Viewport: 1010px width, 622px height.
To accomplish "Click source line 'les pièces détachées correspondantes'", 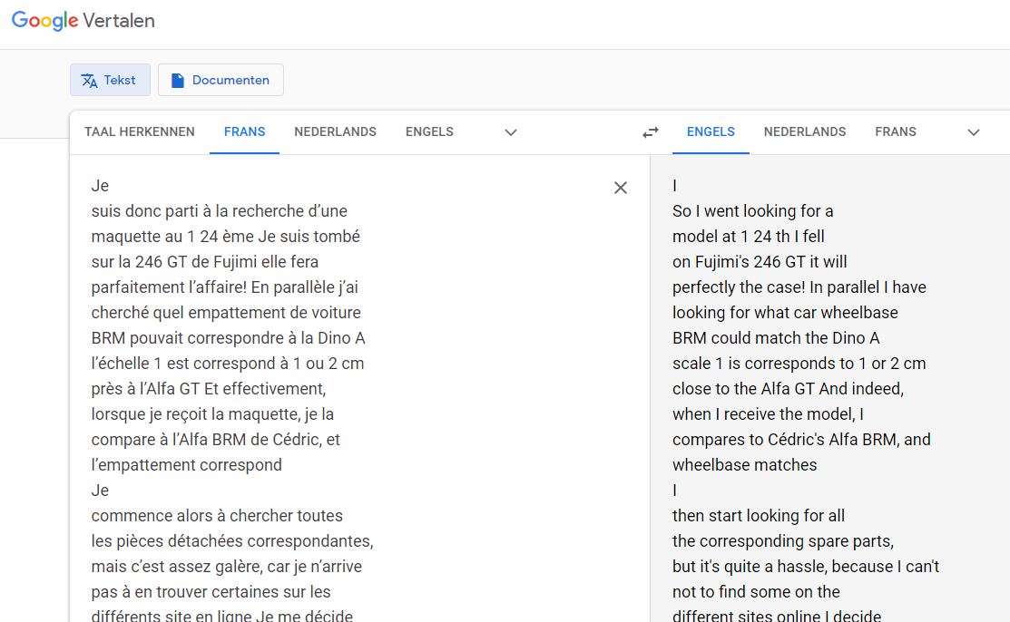I will point(231,541).
